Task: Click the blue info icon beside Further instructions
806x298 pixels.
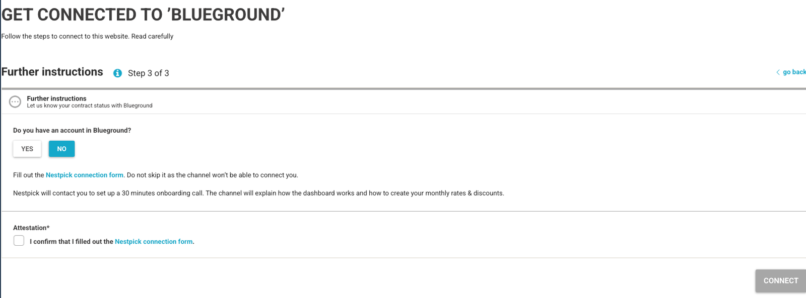Action: [x=117, y=73]
